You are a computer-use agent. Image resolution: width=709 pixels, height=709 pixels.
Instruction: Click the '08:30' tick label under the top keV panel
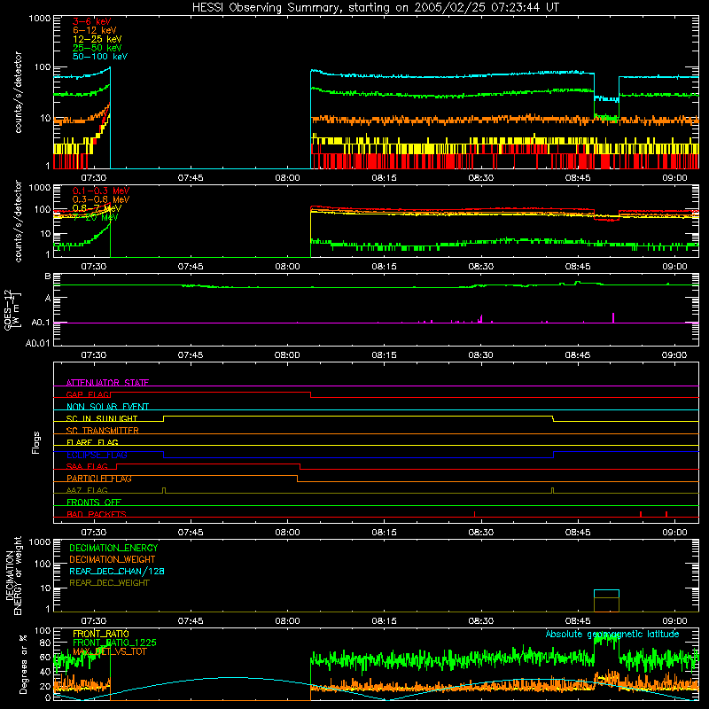pyautogui.click(x=480, y=178)
